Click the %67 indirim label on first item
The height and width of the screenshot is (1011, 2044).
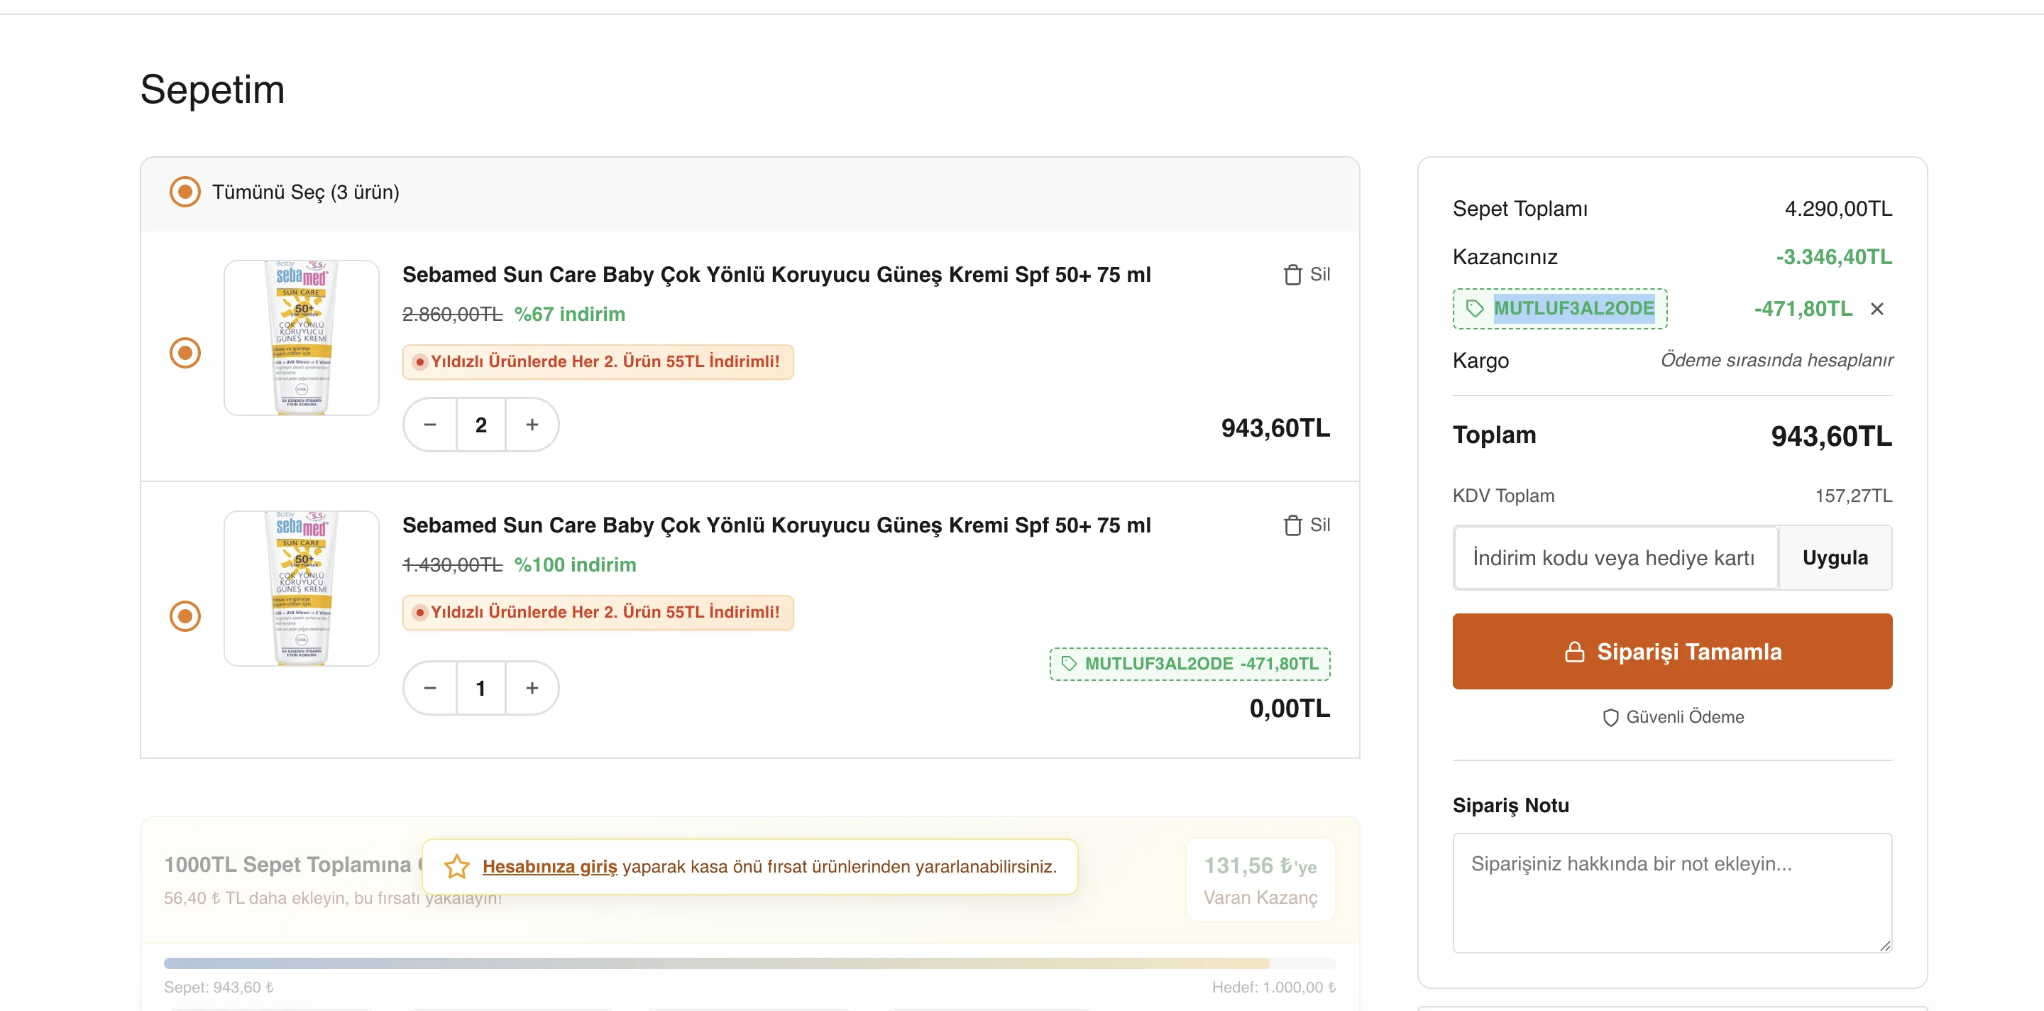coord(570,315)
